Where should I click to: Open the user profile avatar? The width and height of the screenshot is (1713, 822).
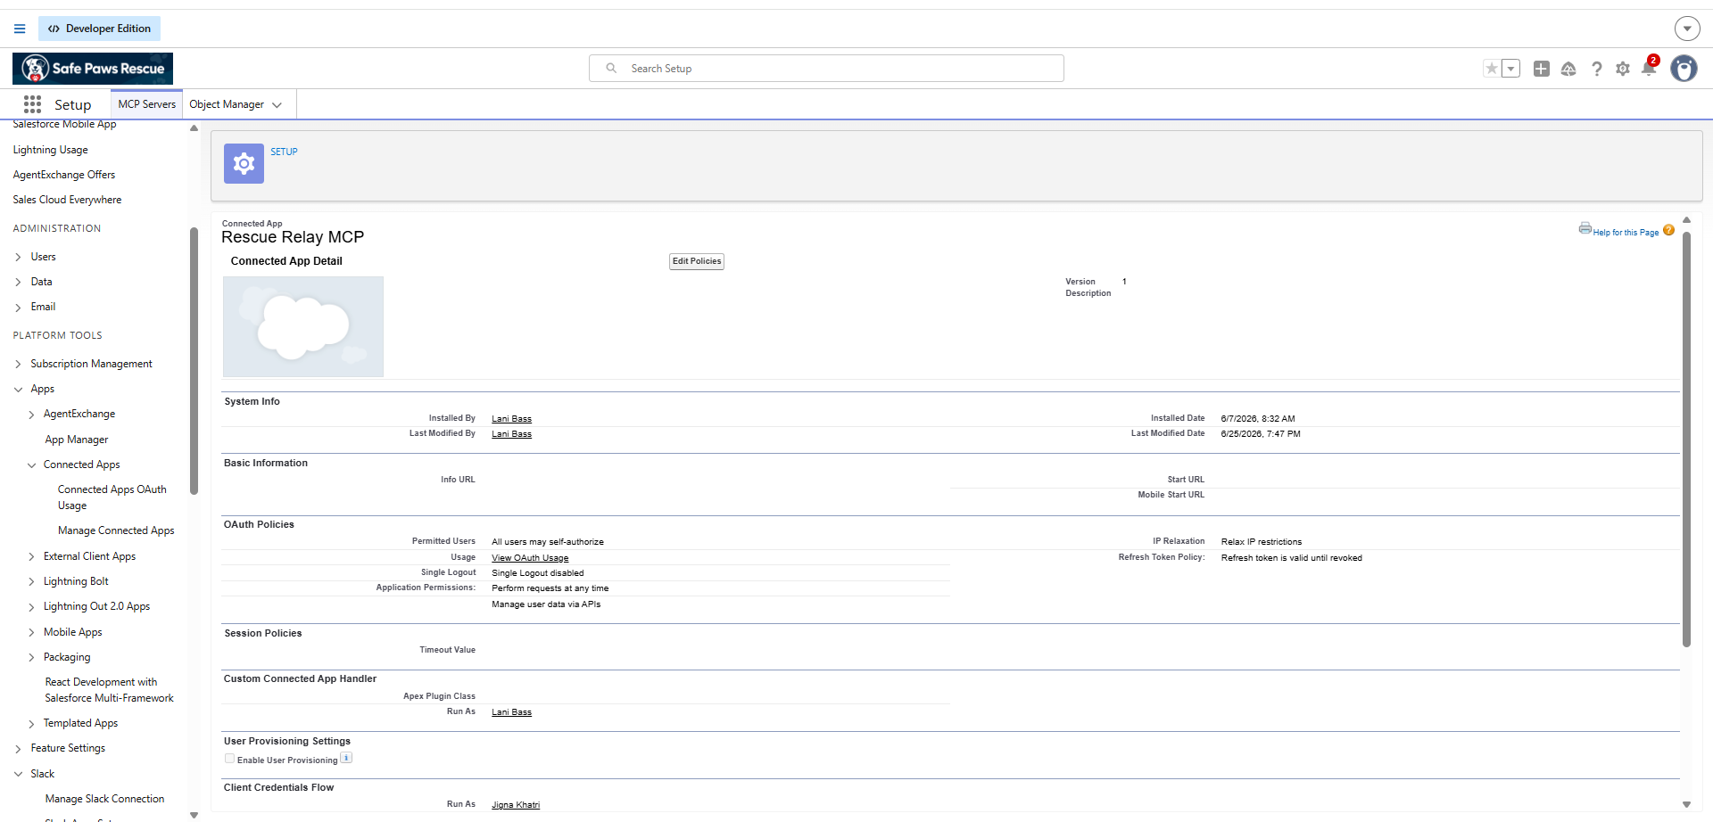coord(1684,69)
